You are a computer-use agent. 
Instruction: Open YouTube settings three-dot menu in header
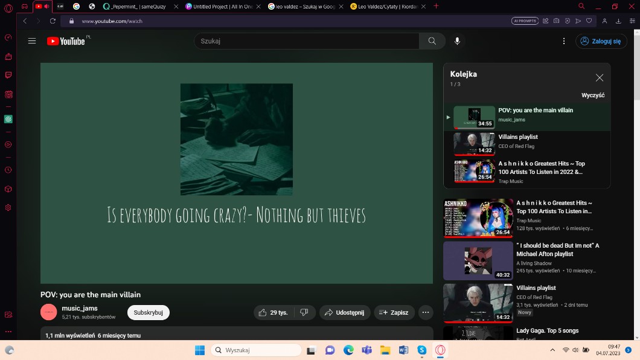coord(564,41)
